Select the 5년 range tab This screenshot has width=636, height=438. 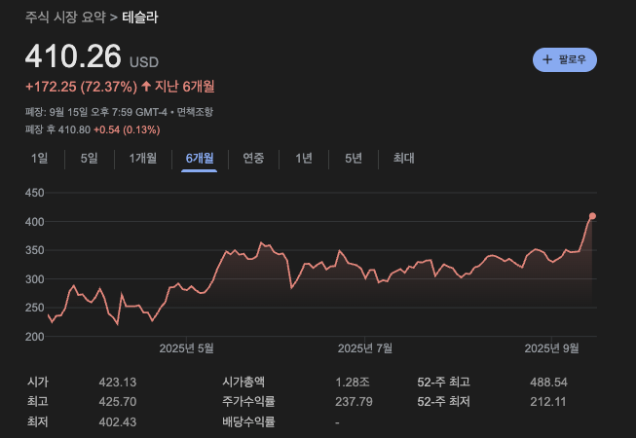[353, 159]
